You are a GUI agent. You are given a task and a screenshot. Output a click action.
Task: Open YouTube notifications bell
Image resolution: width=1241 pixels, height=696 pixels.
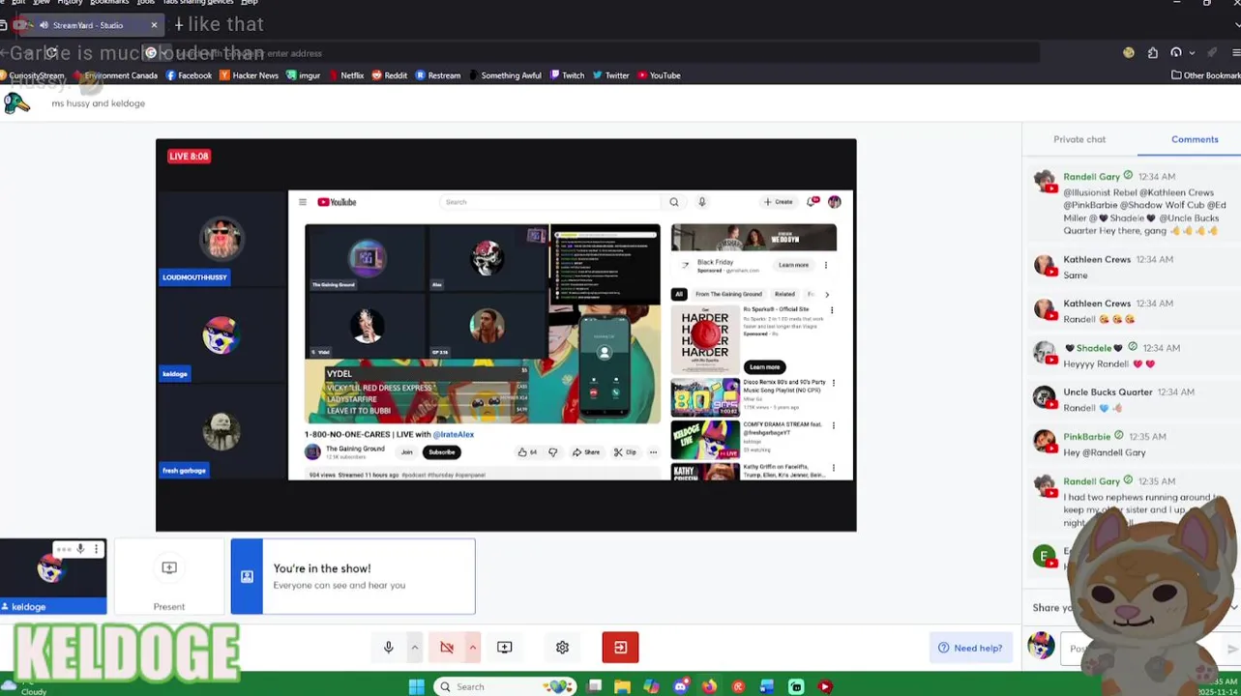tap(813, 202)
